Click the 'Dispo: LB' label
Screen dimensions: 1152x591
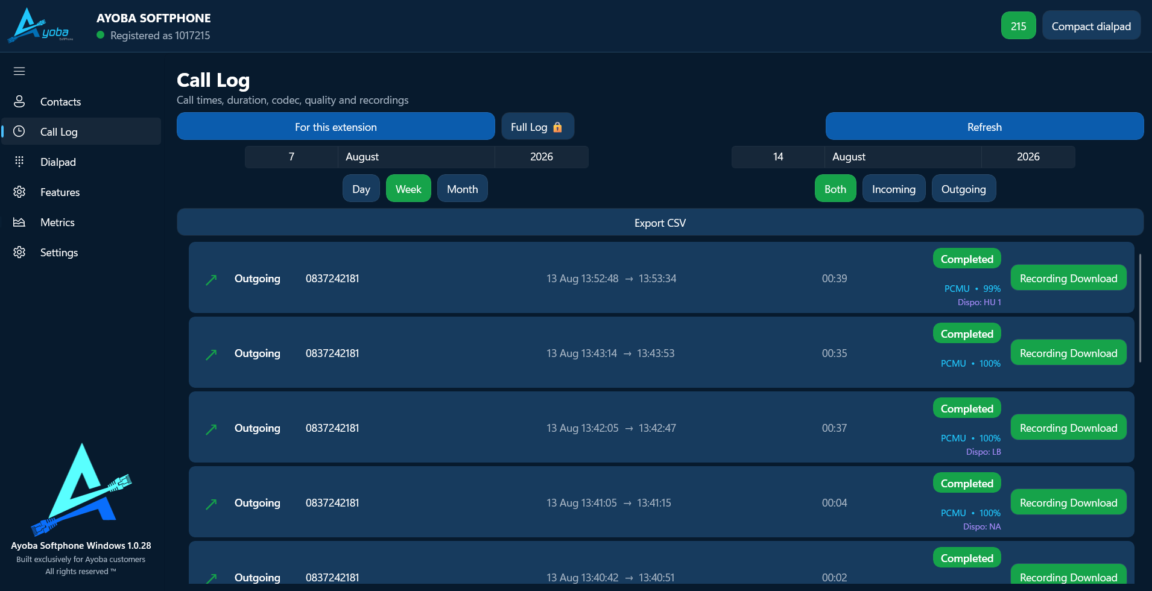click(983, 452)
